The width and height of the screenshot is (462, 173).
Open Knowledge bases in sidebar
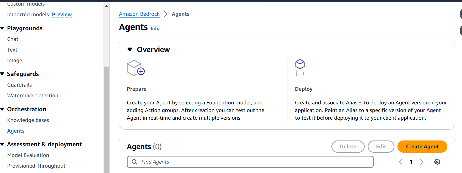[28, 120]
